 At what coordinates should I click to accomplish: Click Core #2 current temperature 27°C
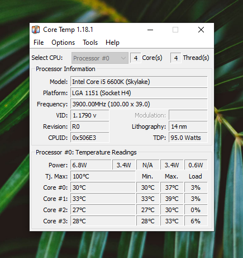[x=103, y=210]
